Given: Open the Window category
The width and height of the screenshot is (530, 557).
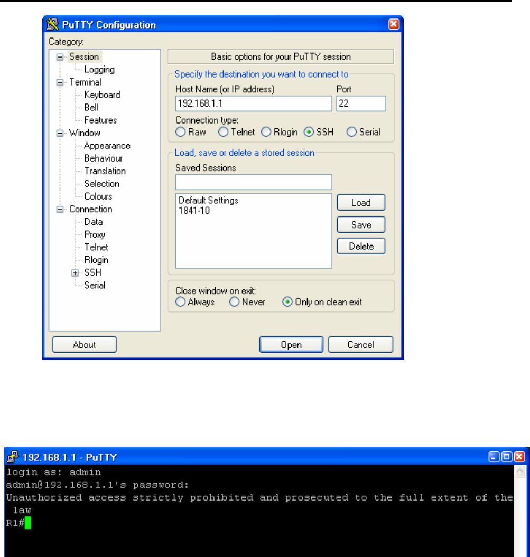Looking at the screenshot, I should [85, 133].
